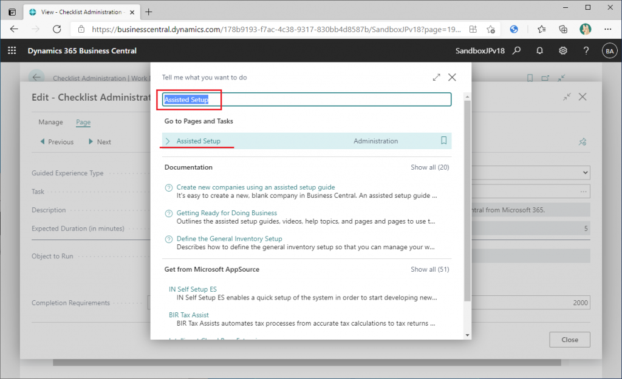
Task: Open the Help question mark icon
Action: click(x=586, y=51)
